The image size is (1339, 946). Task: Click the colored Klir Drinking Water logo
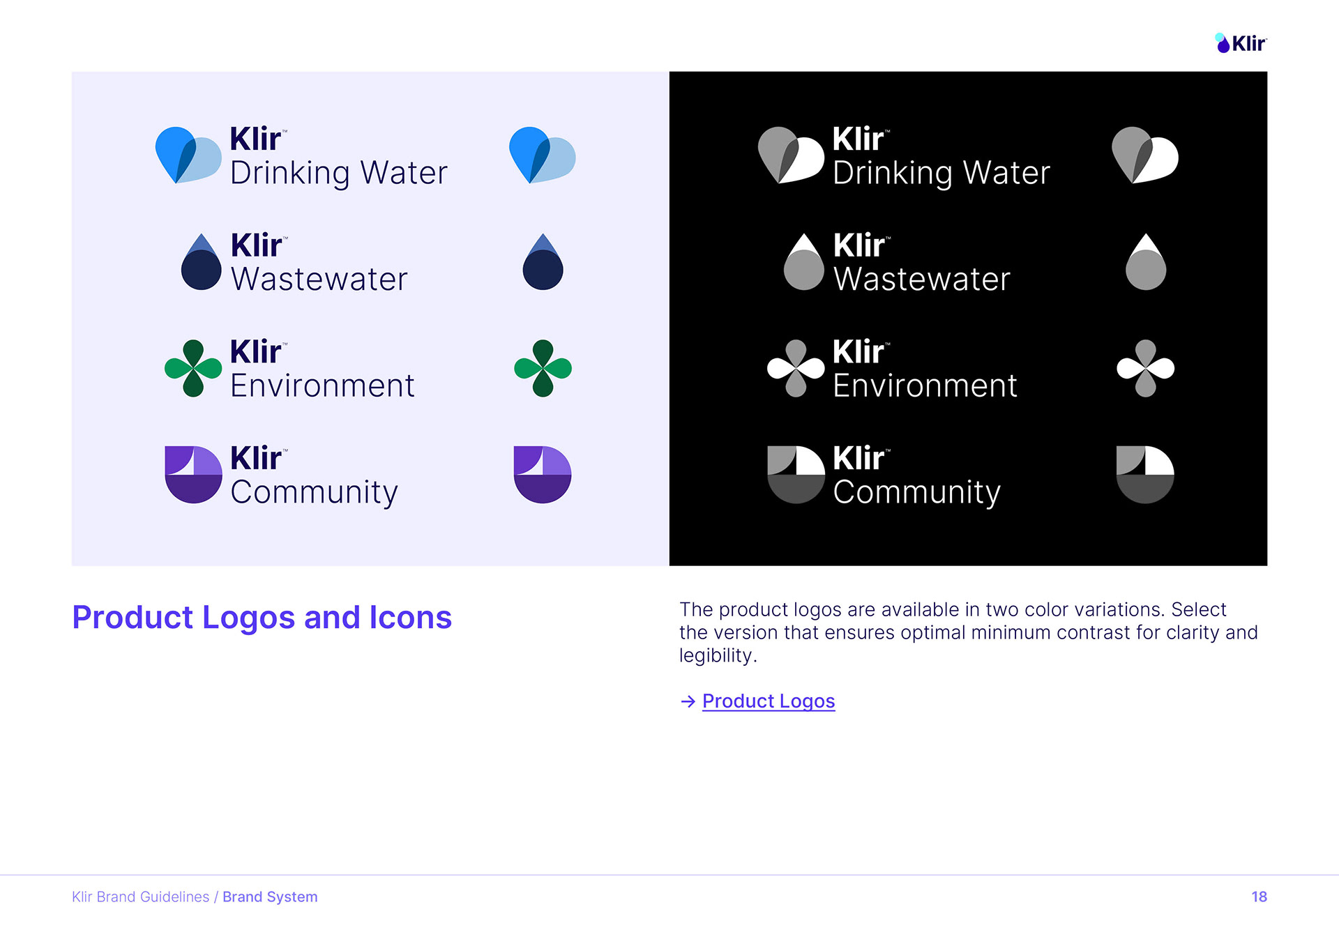pyautogui.click(x=301, y=156)
